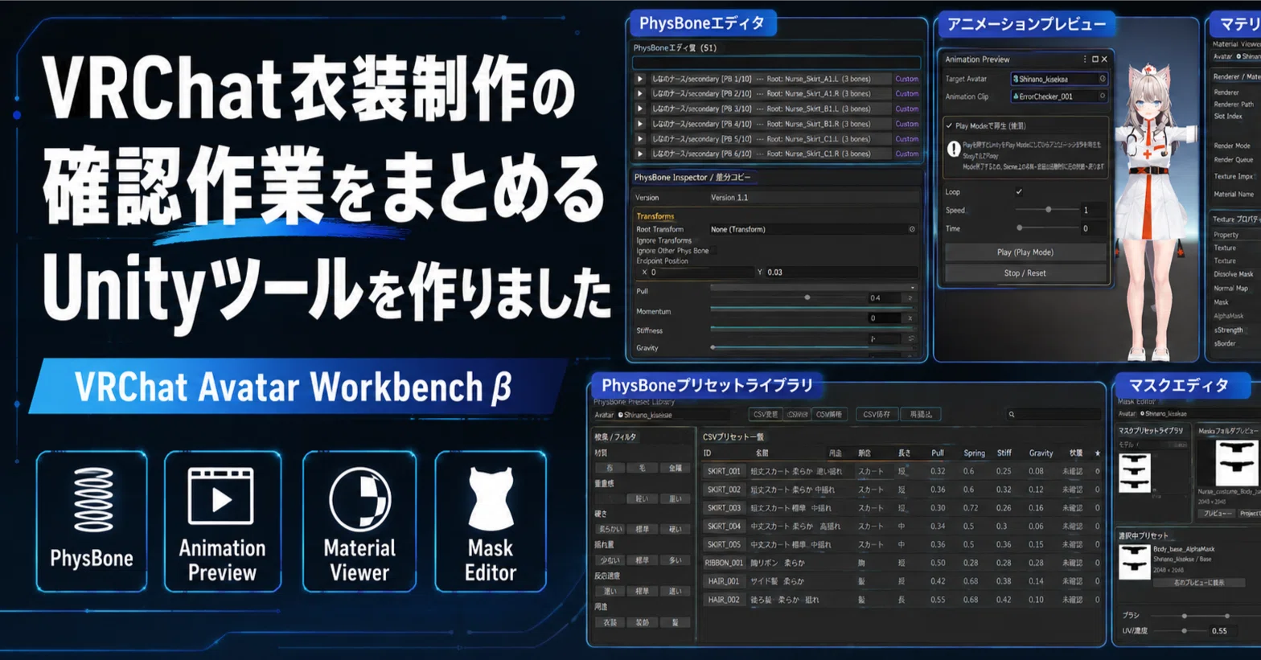Click the HAIR_001 preset ID button
This screenshot has width=1261, height=660.
(x=724, y=581)
